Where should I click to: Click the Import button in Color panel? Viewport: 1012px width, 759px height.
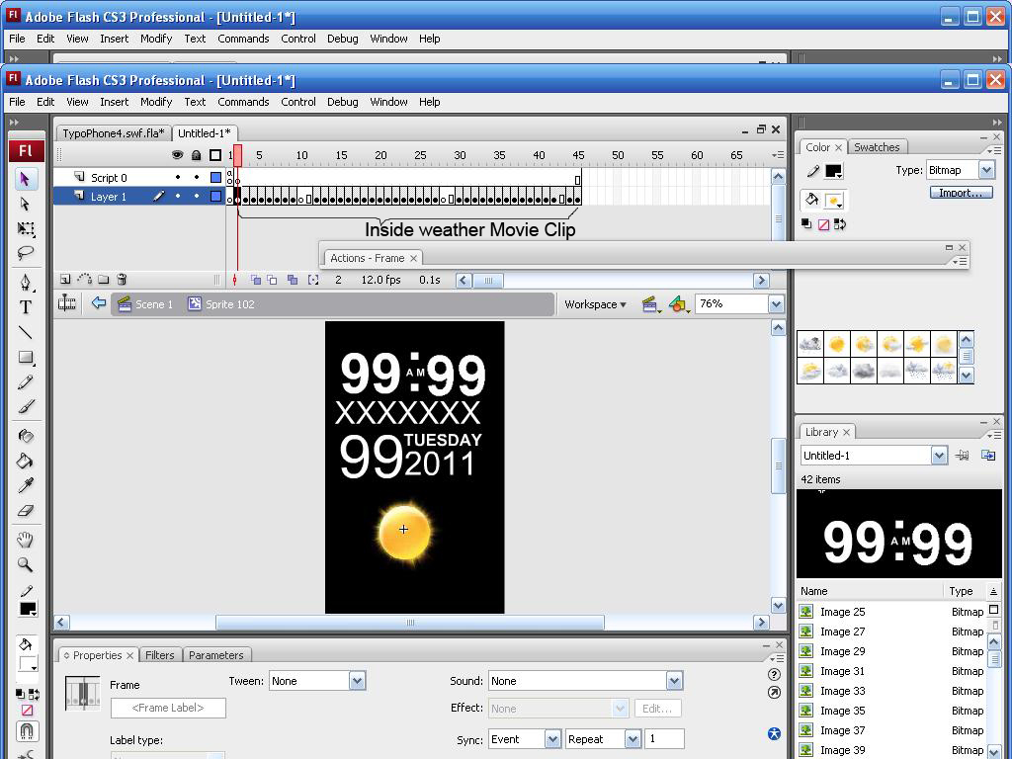point(961,193)
